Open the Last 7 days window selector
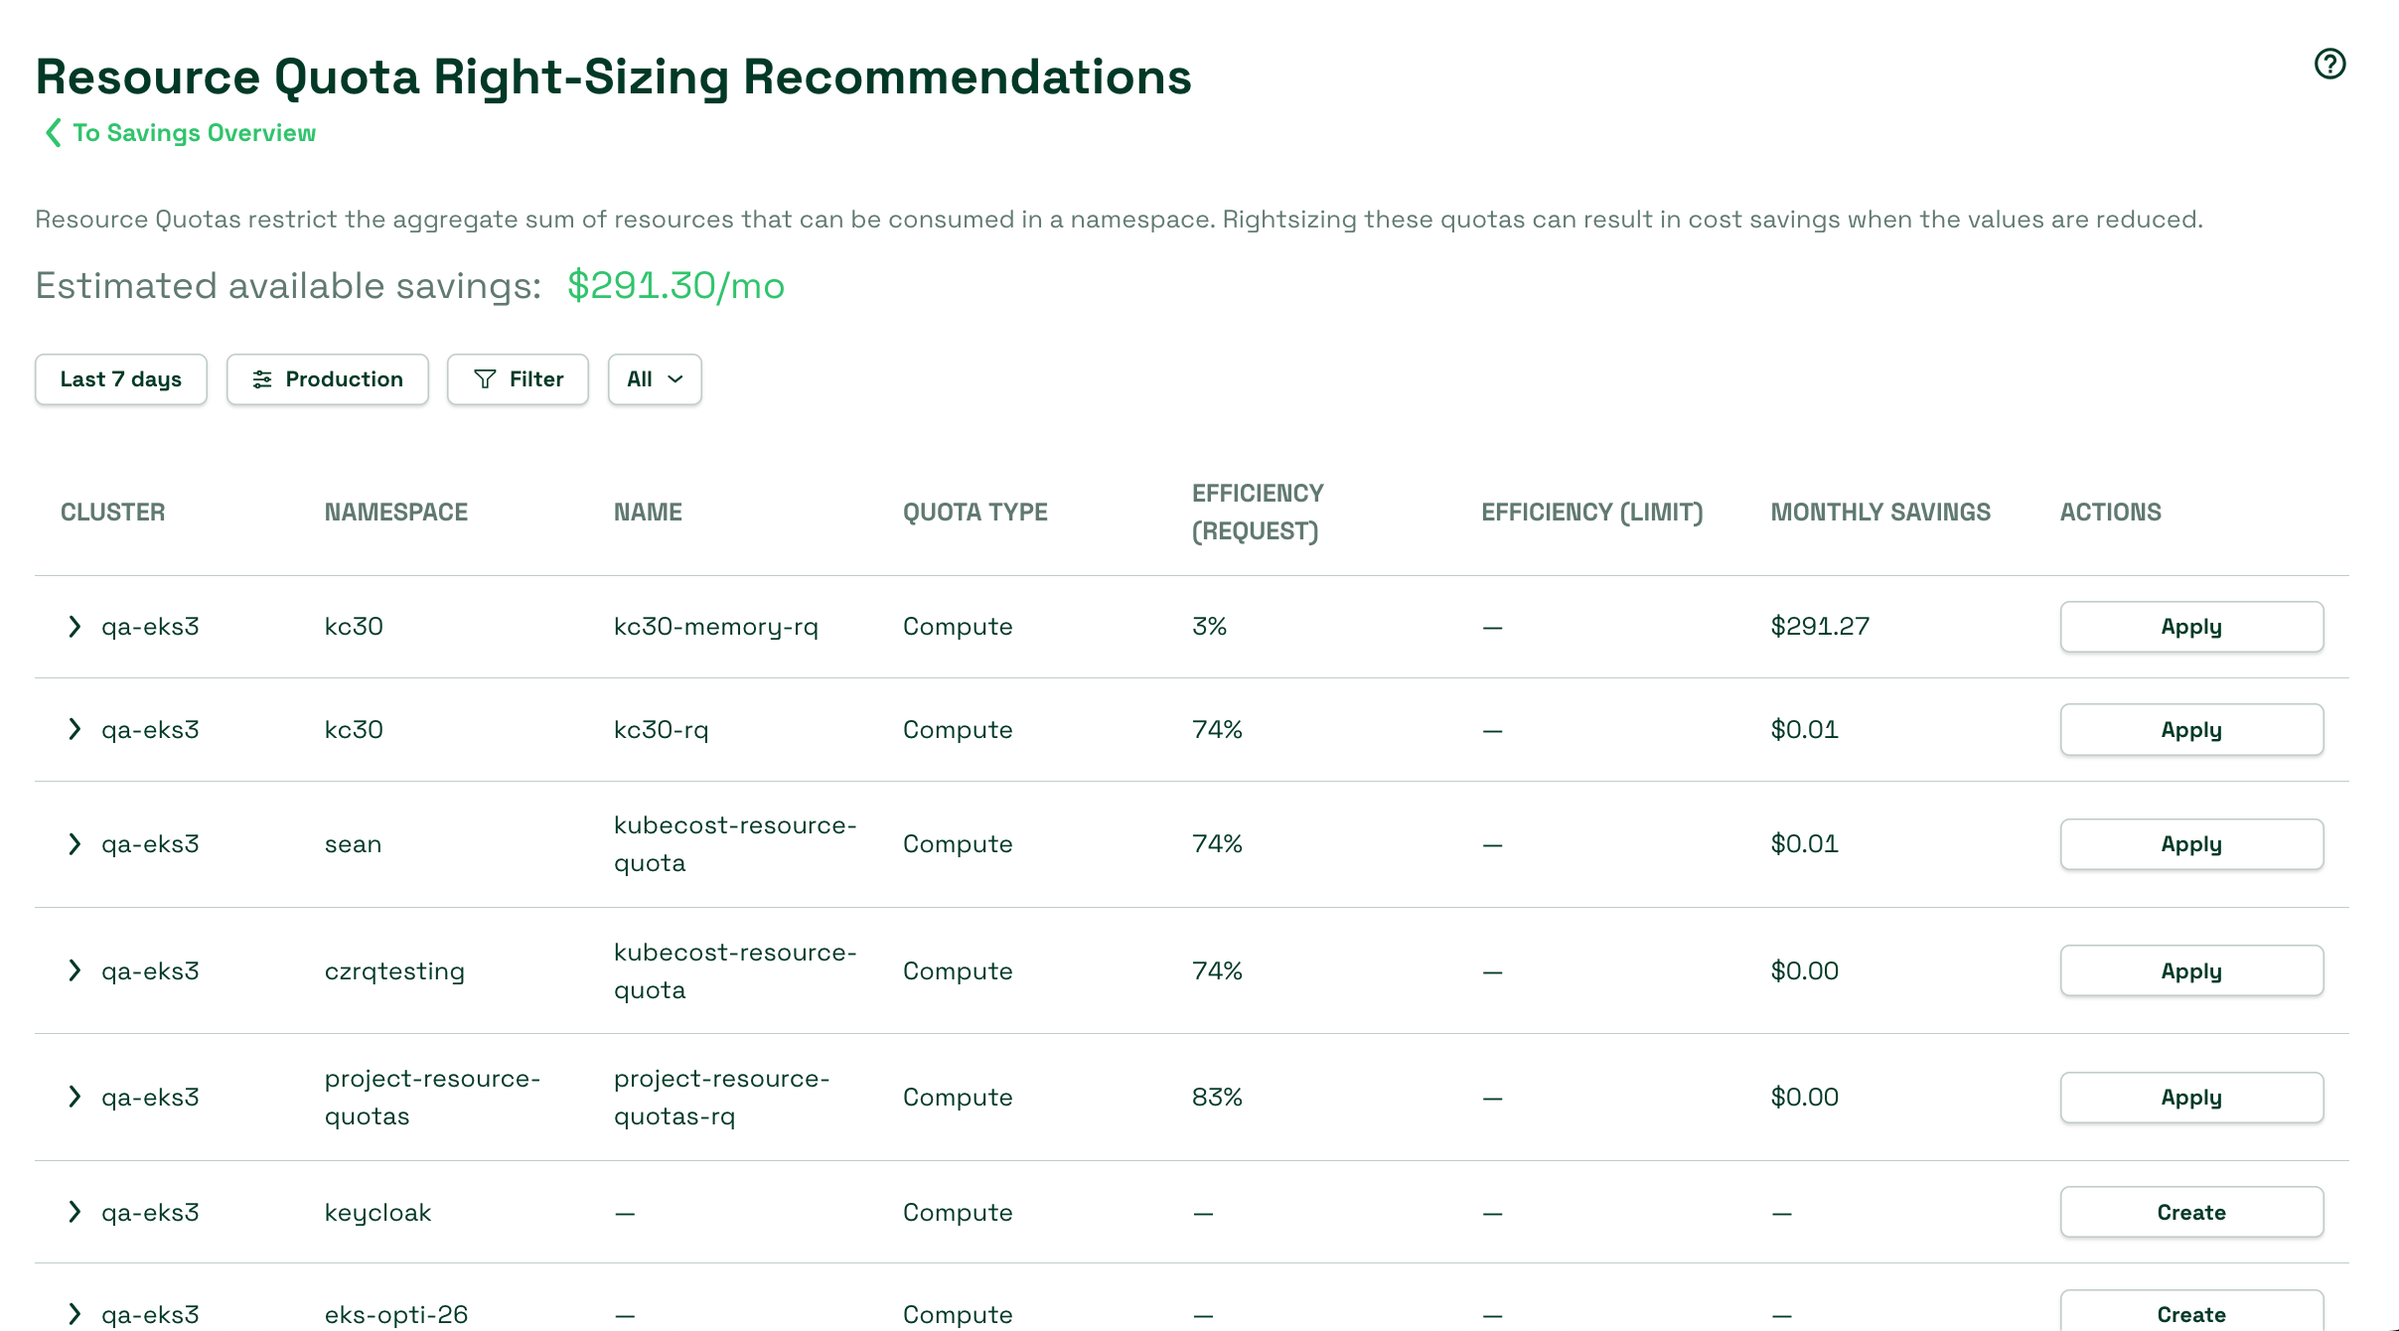Screen dimensions: 2399x1331 [x=121, y=379]
